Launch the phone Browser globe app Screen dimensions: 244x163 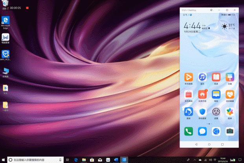216,132
